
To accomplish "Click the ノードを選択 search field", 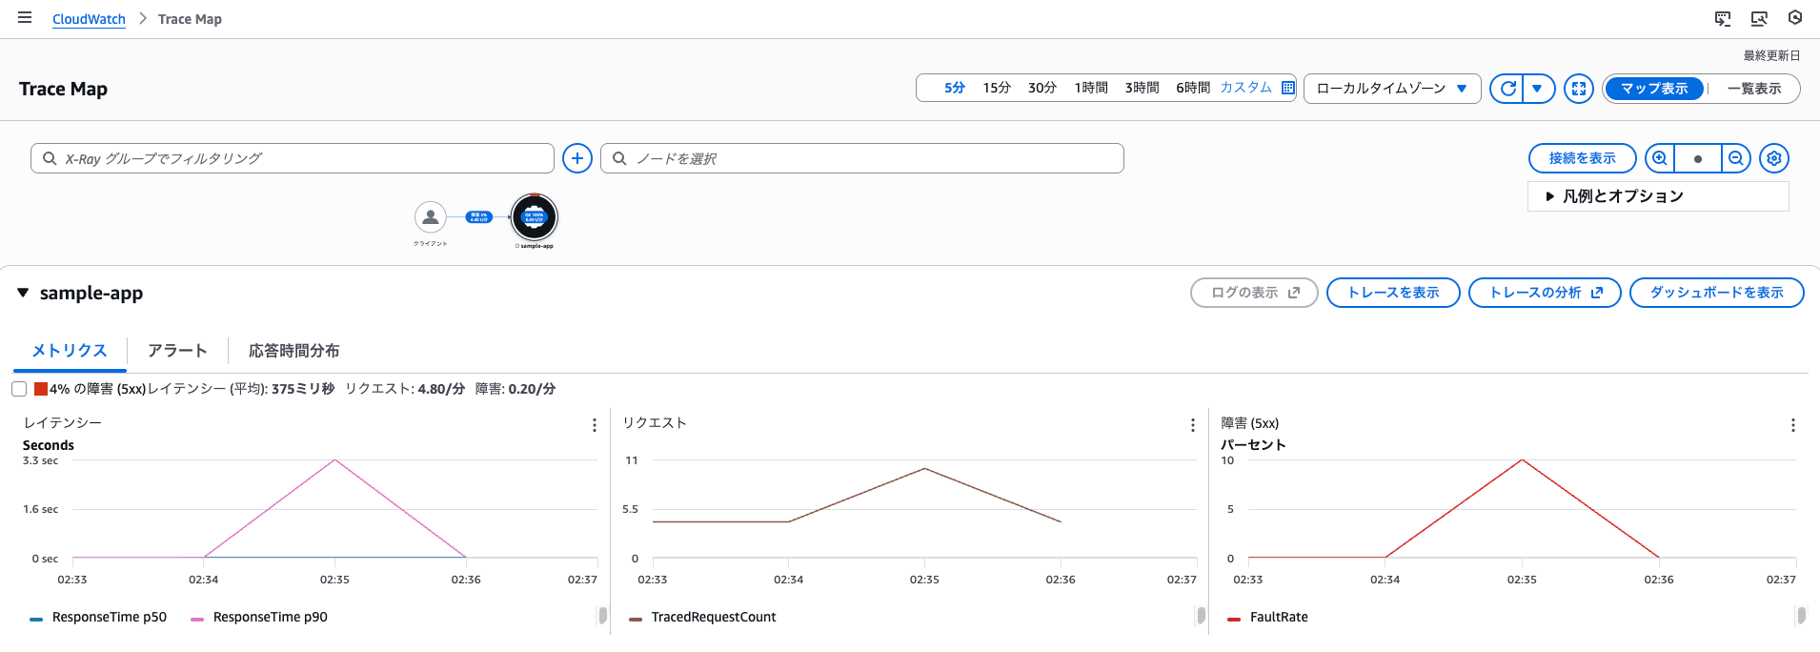I will point(862,158).
